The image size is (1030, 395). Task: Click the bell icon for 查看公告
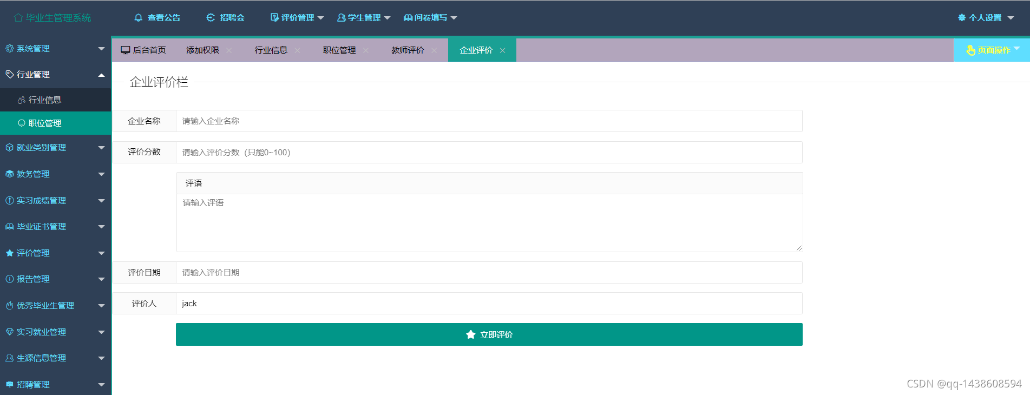[x=139, y=18]
